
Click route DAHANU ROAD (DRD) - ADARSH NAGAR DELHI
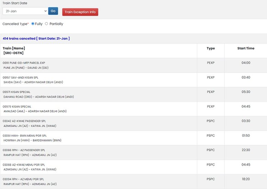38,97
